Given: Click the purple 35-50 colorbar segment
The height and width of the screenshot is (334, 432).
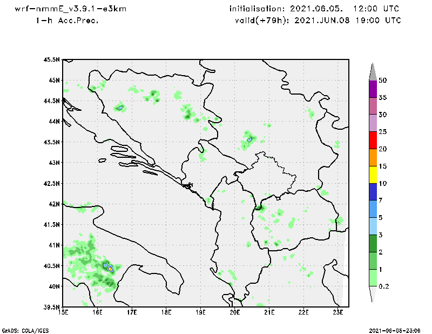Looking at the screenshot, I should 373,89.
